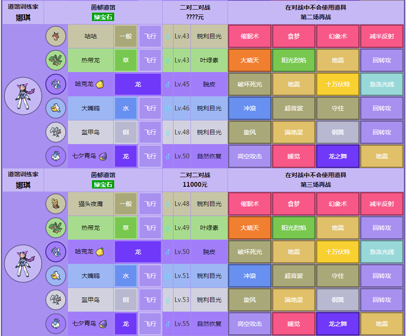Click the held item icon beside Lv.50 哈克龙
This screenshot has width=408, height=336.
pos(100,252)
